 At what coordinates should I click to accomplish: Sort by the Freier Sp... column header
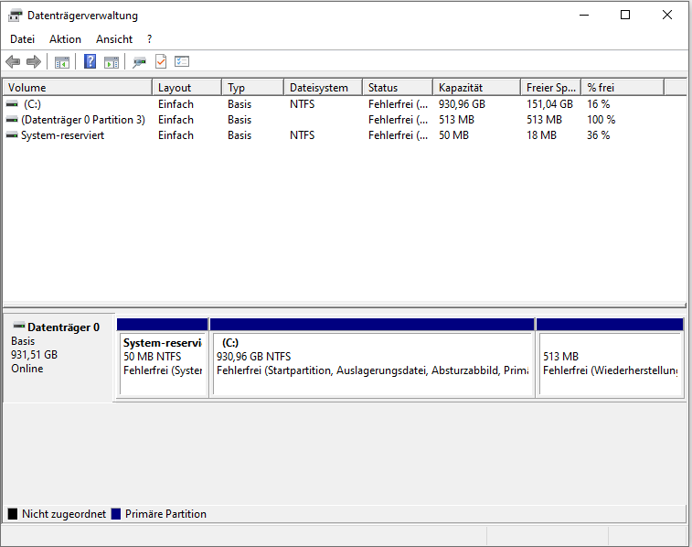(551, 88)
